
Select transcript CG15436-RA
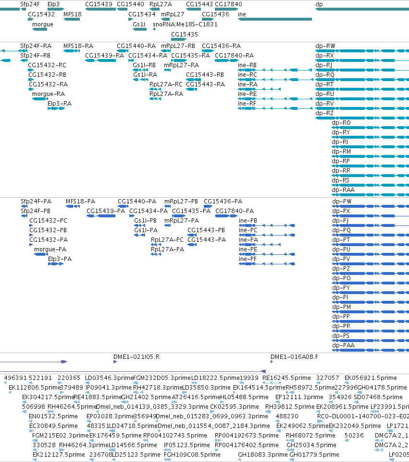pos(221,46)
